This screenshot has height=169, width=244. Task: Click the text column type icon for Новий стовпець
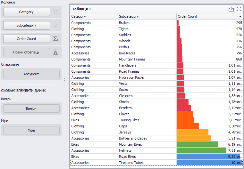coord(55,52)
